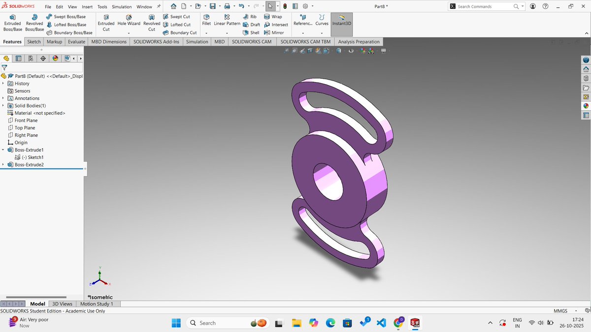Open the Tools menu
The image size is (591, 332).
click(x=102, y=7)
